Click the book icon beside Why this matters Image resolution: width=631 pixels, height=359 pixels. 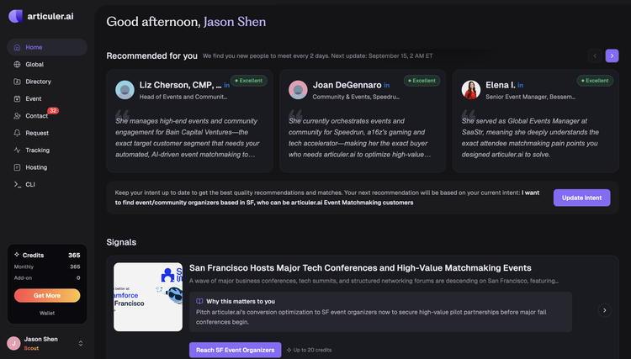pos(199,301)
